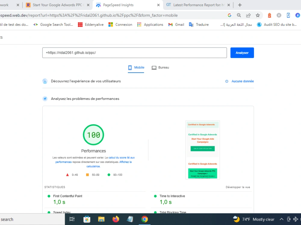The height and width of the screenshot is (225, 301).
Task: Open the Gmail bookmark
Action: pyautogui.click(x=176, y=25)
